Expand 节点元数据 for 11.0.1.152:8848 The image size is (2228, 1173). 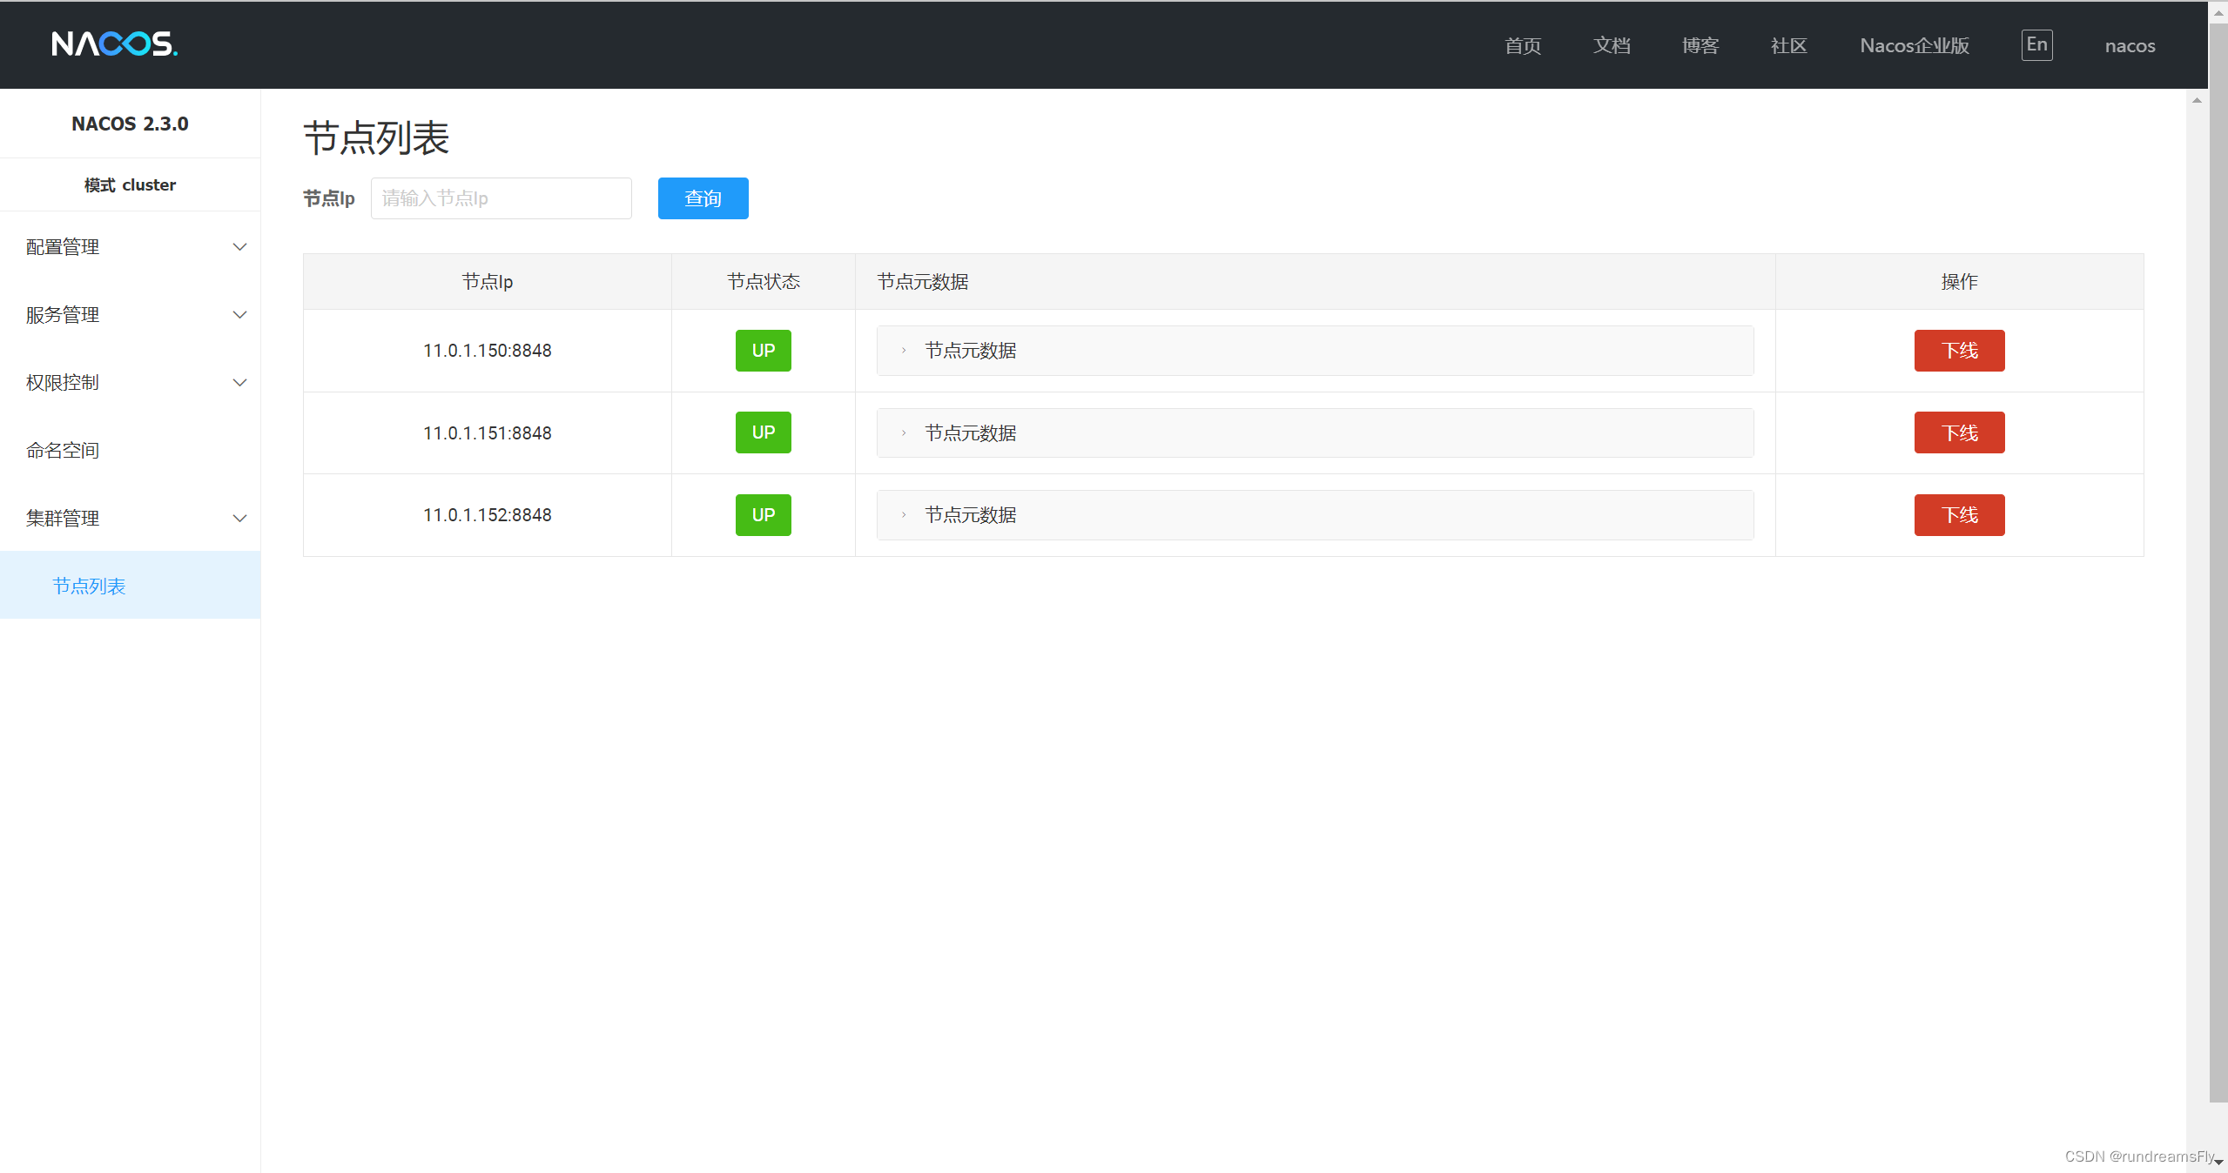tap(1315, 515)
